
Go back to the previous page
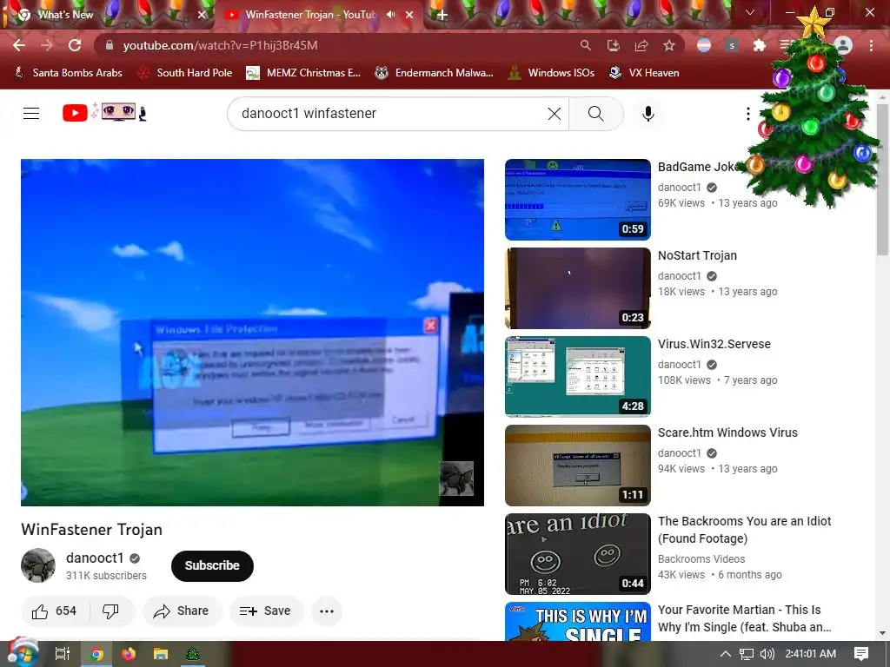click(19, 45)
